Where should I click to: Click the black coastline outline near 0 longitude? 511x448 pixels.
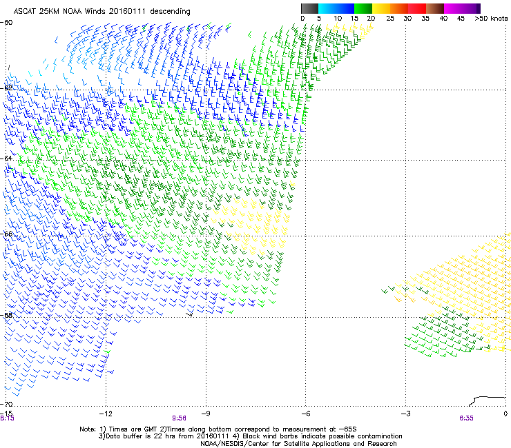[x=488, y=401]
